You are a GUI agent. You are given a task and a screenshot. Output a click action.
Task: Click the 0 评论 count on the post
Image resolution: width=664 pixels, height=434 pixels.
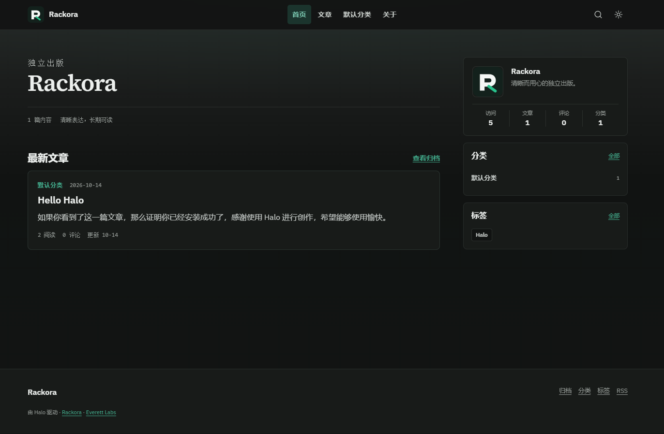tap(72, 235)
